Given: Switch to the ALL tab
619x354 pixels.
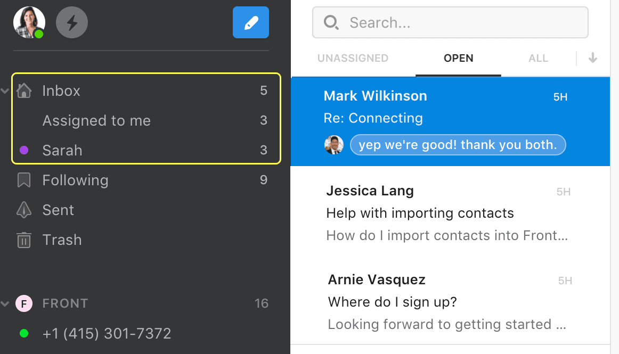Looking at the screenshot, I should coord(538,58).
